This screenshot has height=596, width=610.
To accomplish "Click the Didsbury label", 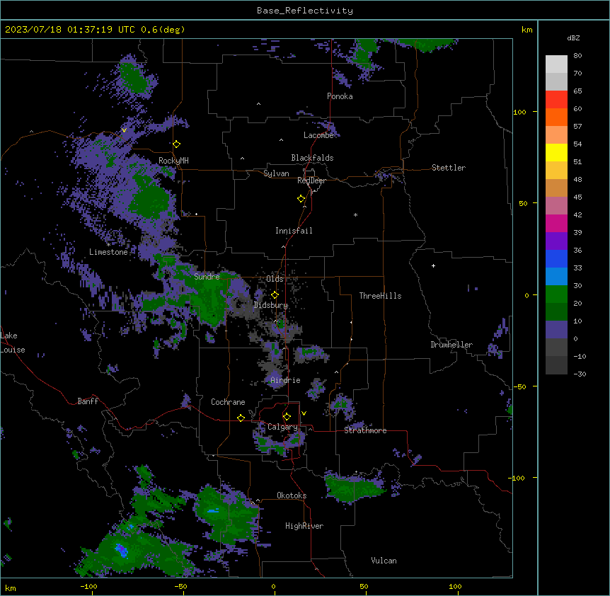I will 271,305.
